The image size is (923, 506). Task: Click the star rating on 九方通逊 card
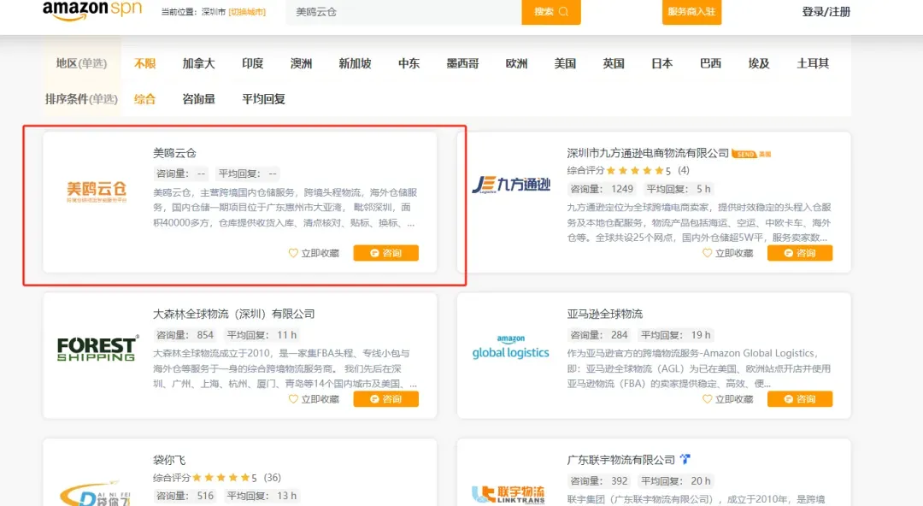(634, 171)
